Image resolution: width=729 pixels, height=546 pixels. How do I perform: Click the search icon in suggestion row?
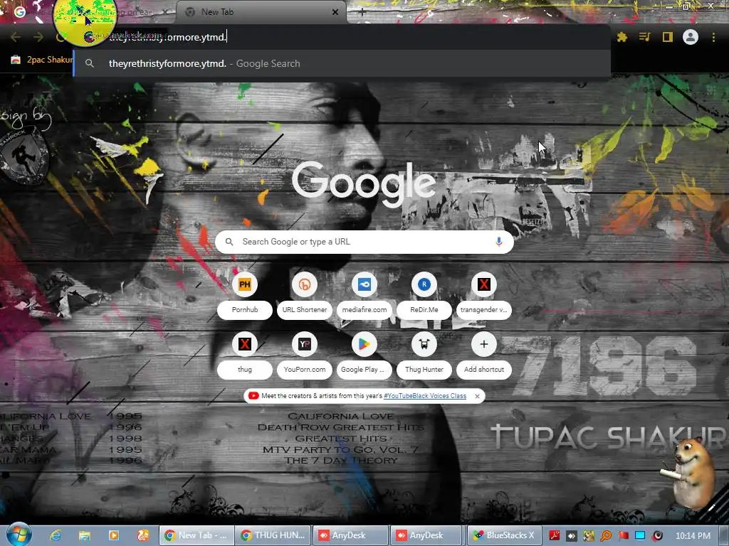(x=90, y=63)
